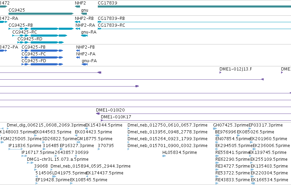
Task: Click the EK294505.5prime EST label
Action: click(x=234, y=146)
